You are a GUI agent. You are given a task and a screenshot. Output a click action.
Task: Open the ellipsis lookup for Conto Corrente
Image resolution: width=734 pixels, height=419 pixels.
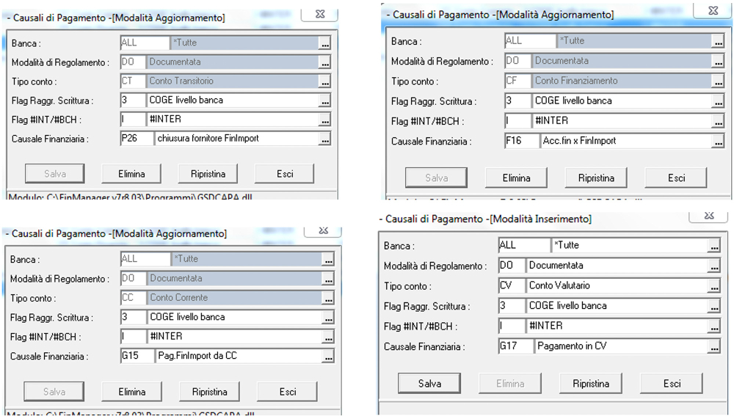(327, 299)
